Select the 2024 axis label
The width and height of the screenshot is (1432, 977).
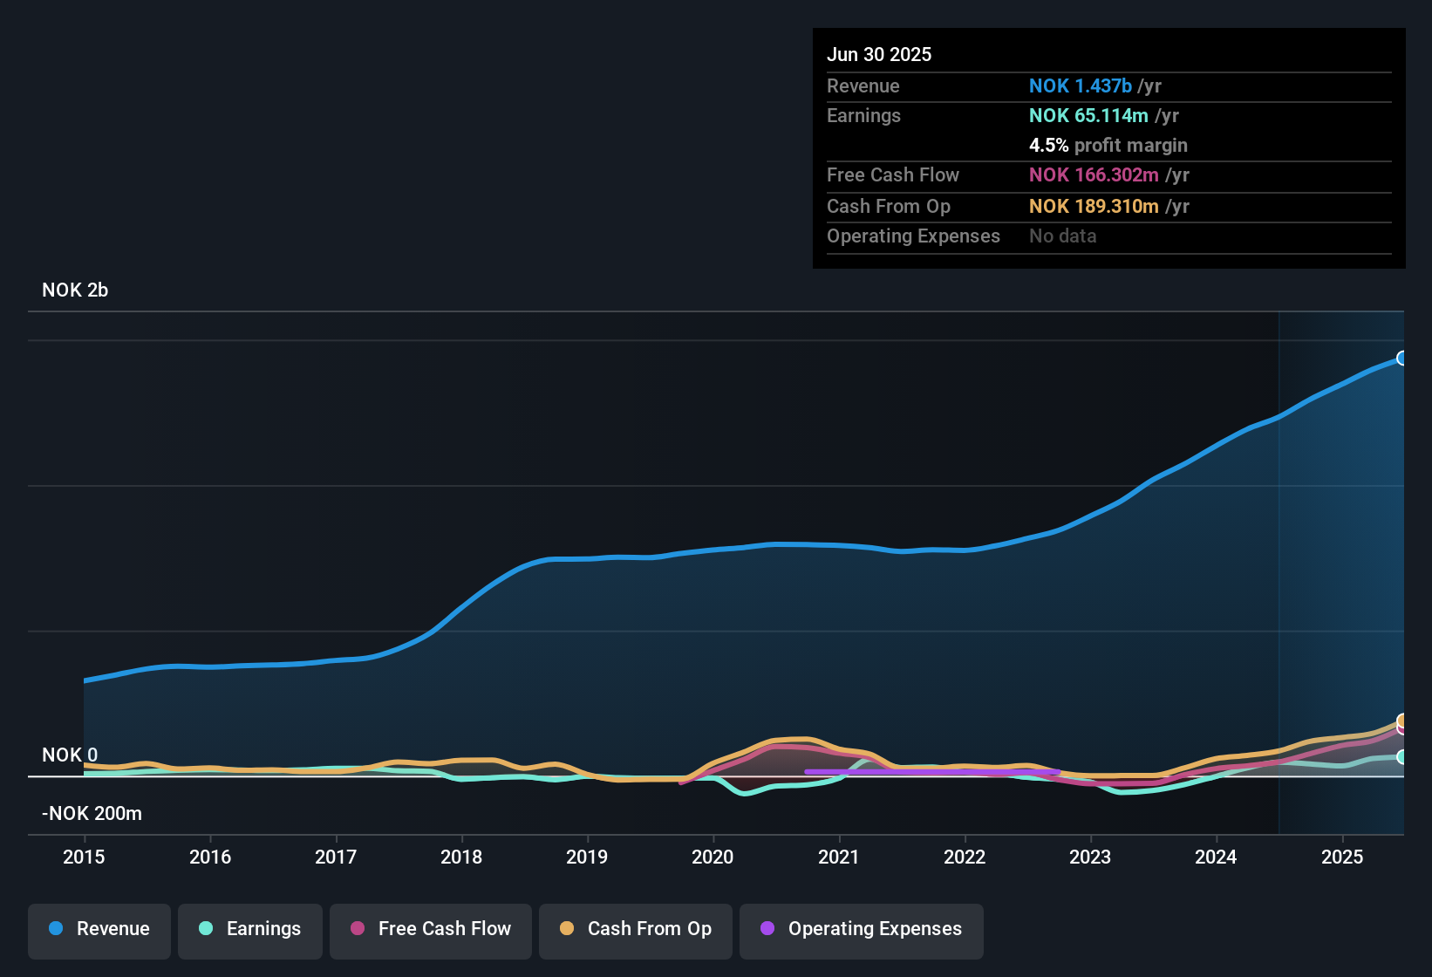point(1216,857)
